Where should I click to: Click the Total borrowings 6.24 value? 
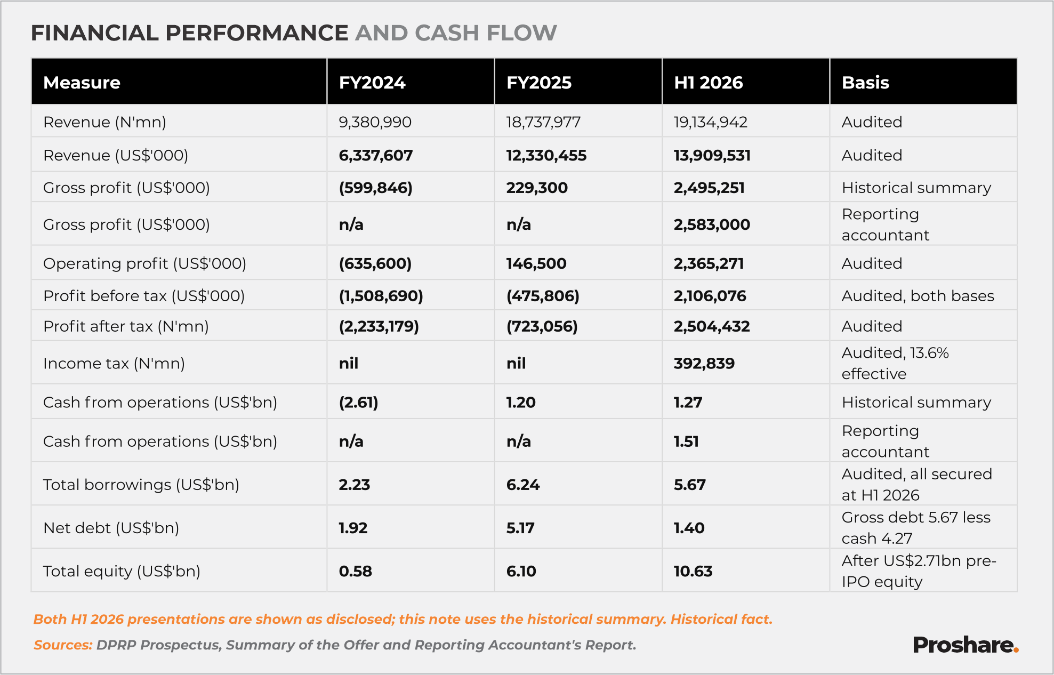coord(523,485)
